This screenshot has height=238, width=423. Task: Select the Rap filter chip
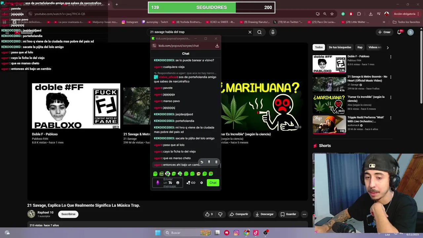360,47
